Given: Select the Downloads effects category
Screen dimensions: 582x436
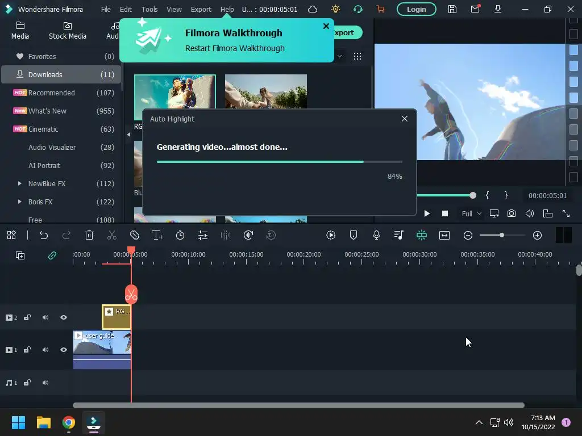Looking at the screenshot, I should [x=61, y=74].
